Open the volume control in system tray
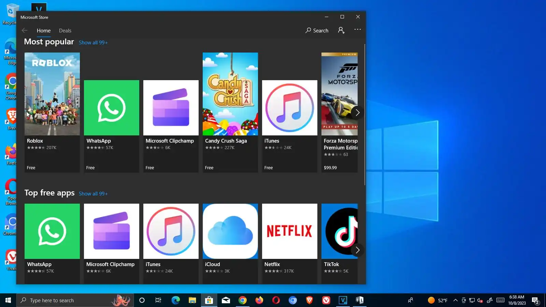Image resolution: width=546 pixels, height=307 pixels. tap(480, 300)
